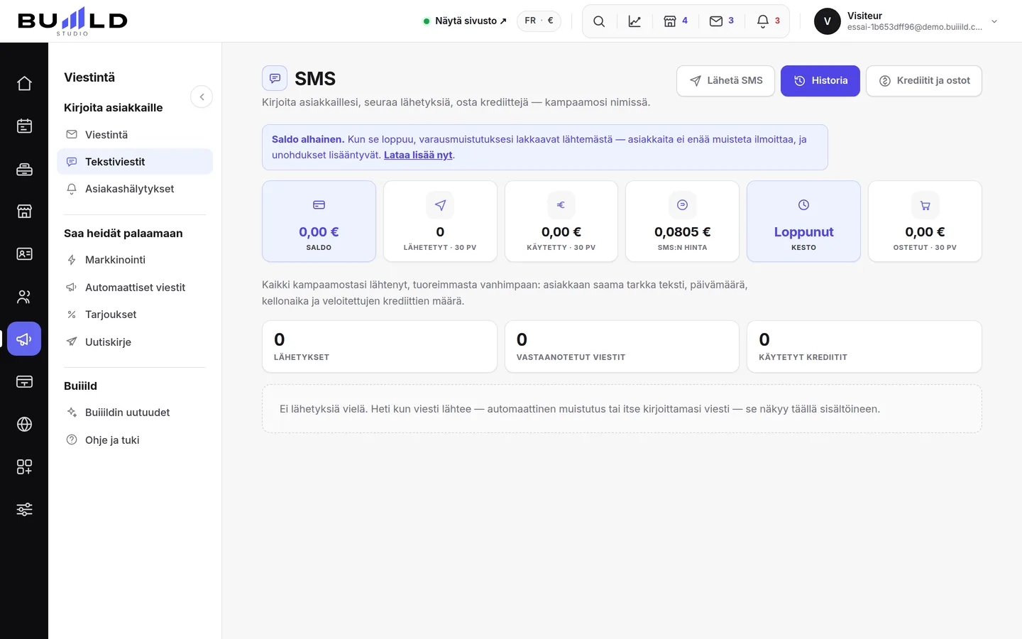Open Automaattiset viestit menu item
1022x639 pixels.
point(135,287)
